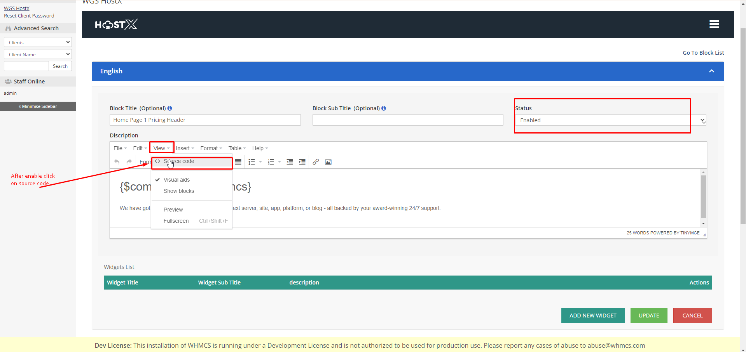The image size is (746, 352).
Task: Open the Clients search type dropdown
Action: pyautogui.click(x=38, y=42)
